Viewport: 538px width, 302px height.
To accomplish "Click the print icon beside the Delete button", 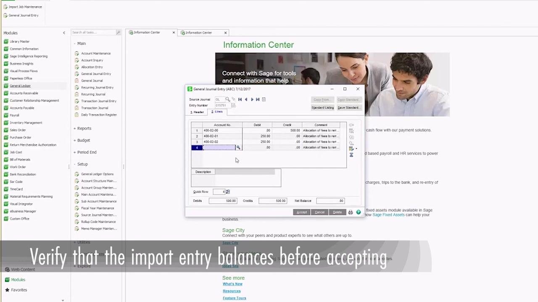I will 351,212.
